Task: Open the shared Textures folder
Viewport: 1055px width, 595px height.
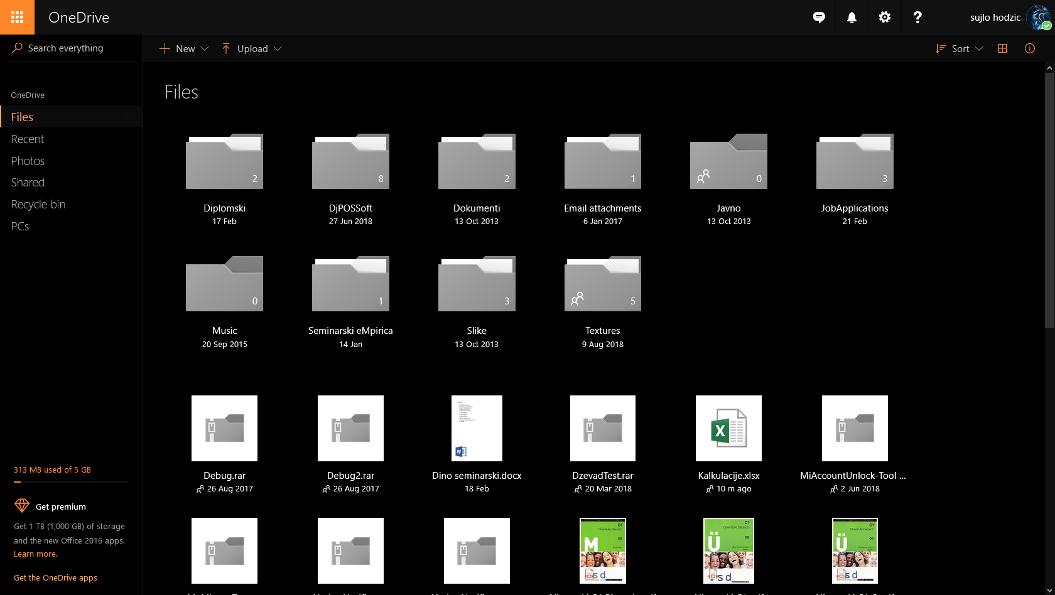Action: [x=603, y=284]
